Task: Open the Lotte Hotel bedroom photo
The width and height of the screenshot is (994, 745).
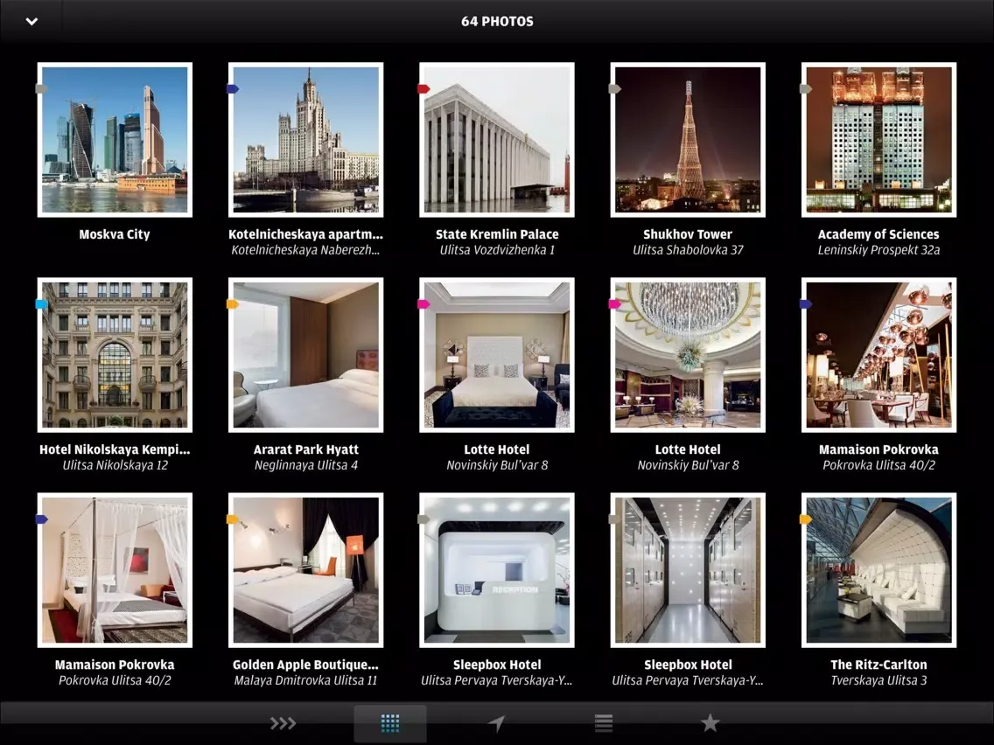Action: [x=497, y=355]
